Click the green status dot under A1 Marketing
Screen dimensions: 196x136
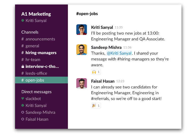23,21
